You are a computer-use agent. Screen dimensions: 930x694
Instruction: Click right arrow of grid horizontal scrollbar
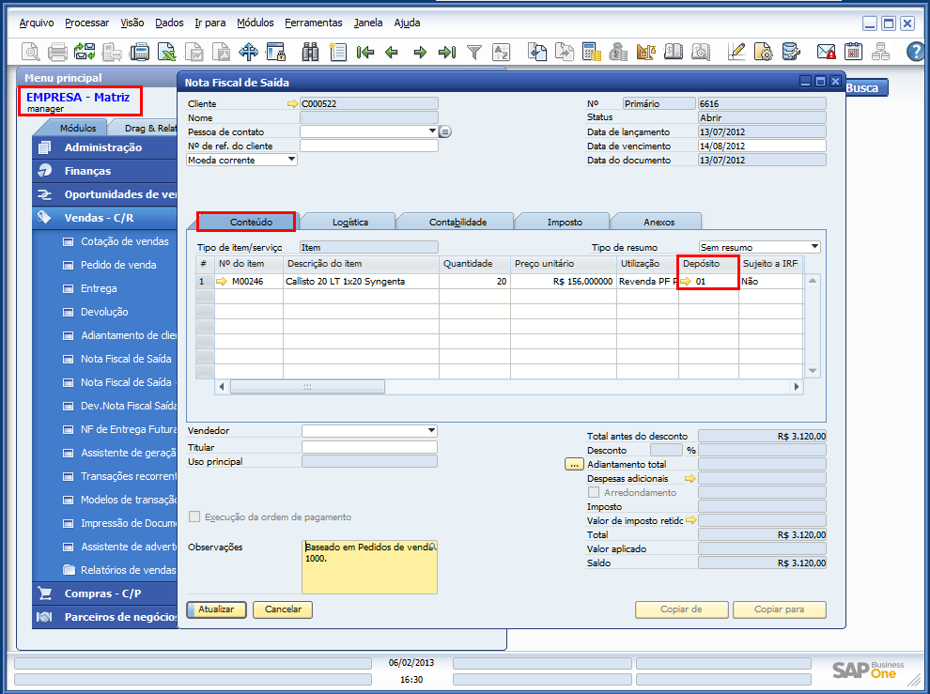coord(797,387)
